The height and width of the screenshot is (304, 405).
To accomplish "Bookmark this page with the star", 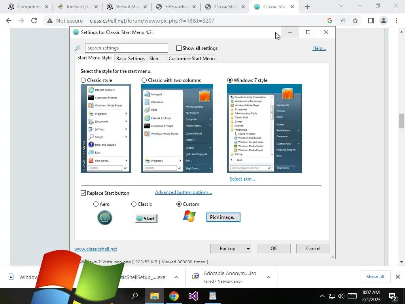I will point(355,21).
